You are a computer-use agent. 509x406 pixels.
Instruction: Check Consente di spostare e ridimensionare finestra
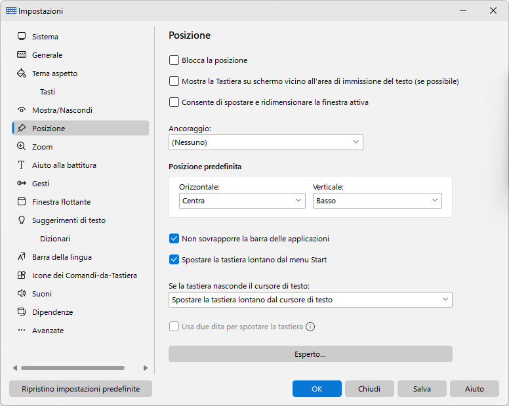(174, 102)
